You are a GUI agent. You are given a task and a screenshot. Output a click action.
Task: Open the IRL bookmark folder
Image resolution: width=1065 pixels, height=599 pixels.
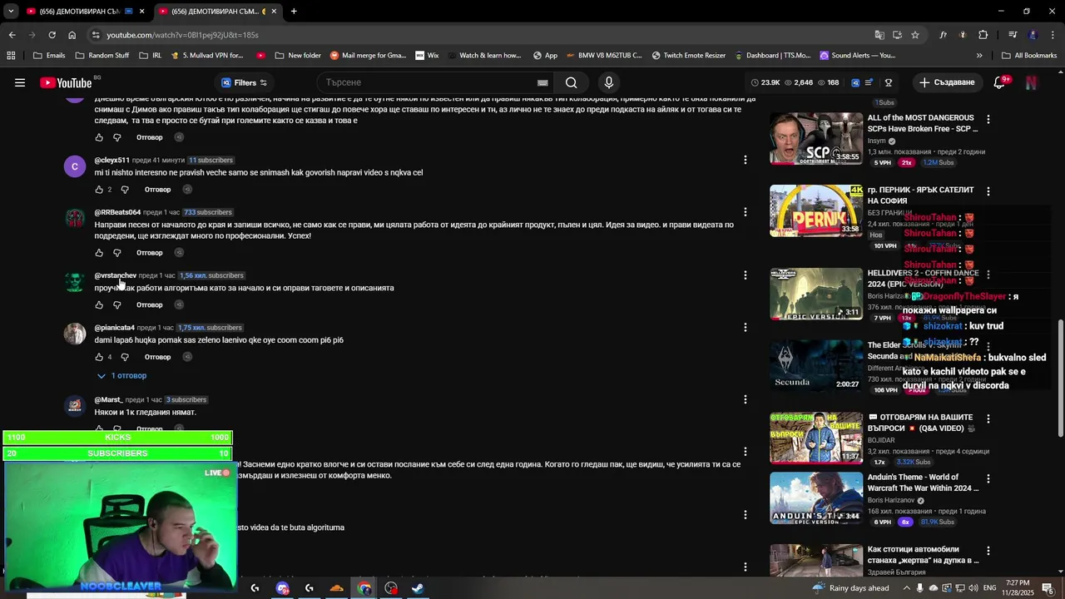coord(150,56)
